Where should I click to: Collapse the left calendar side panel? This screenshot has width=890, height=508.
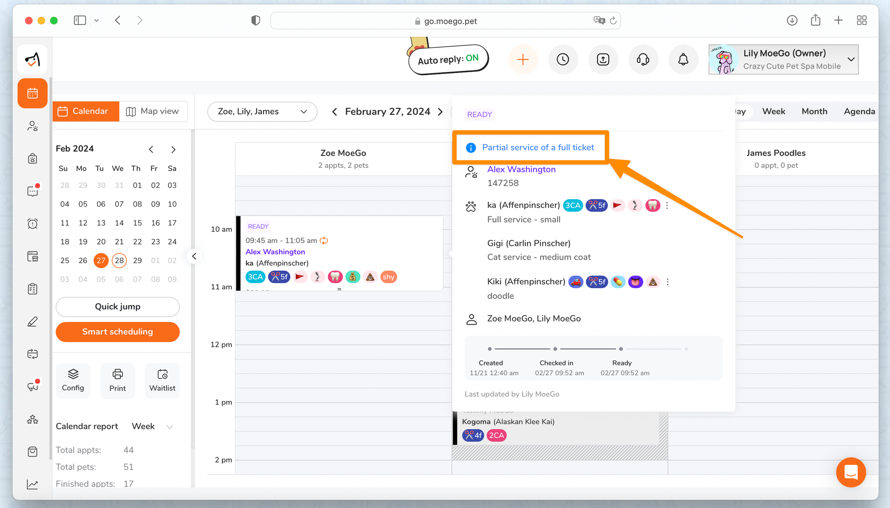click(x=194, y=256)
